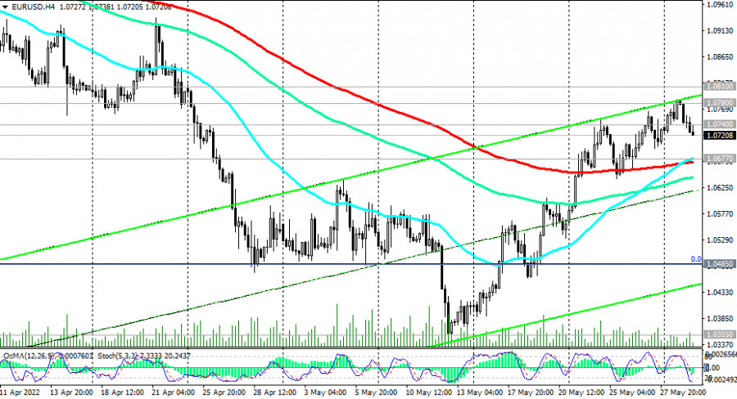Viewport: 737px width, 399px height.
Task: Open the chart dropdown triangle beside EURUSD,H4
Action: pyautogui.click(x=5, y=7)
